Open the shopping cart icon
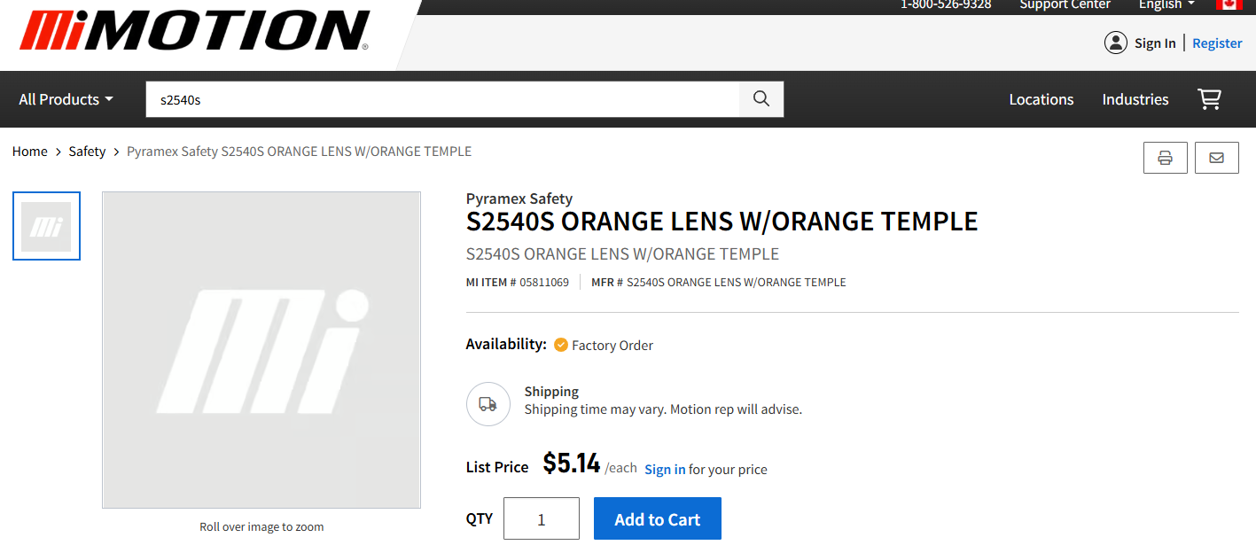Viewport: 1256px width, 545px height. pos(1209,99)
